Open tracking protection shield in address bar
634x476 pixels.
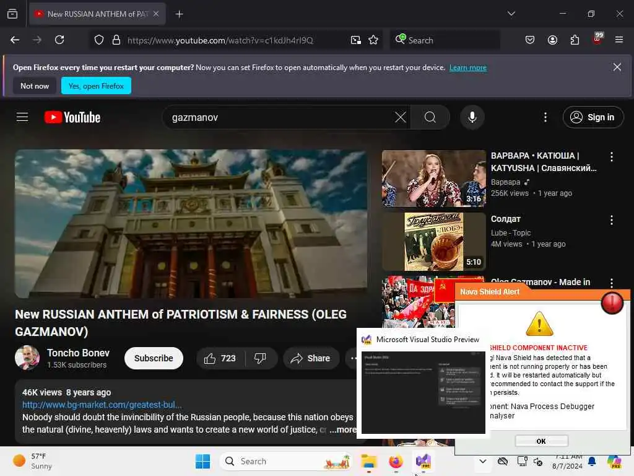[x=99, y=40]
